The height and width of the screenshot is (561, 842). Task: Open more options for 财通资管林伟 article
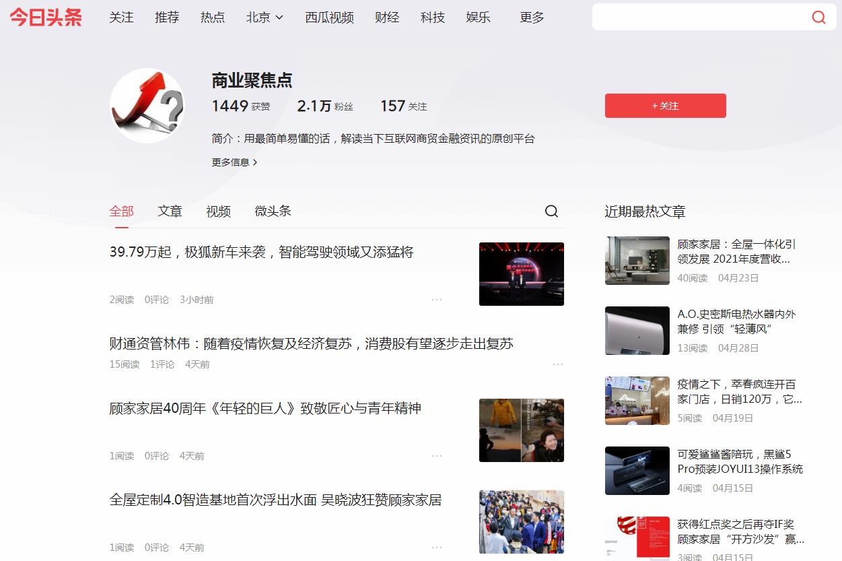click(558, 364)
